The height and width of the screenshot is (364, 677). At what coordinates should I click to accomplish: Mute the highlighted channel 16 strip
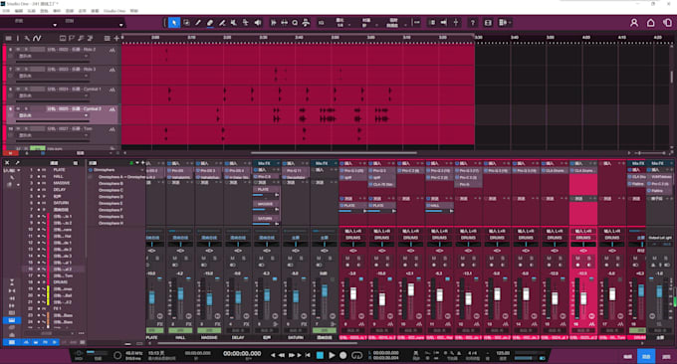(x=577, y=258)
